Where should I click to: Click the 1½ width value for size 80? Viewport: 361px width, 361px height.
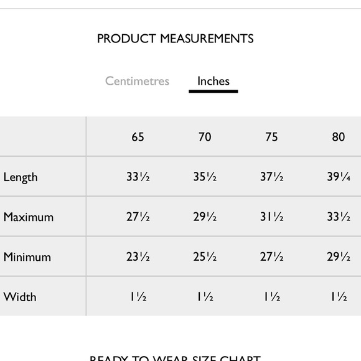coord(339,297)
